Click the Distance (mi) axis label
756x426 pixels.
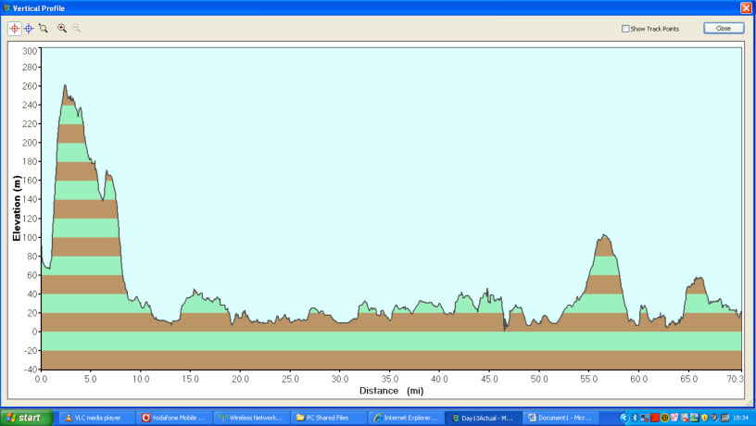pos(392,391)
